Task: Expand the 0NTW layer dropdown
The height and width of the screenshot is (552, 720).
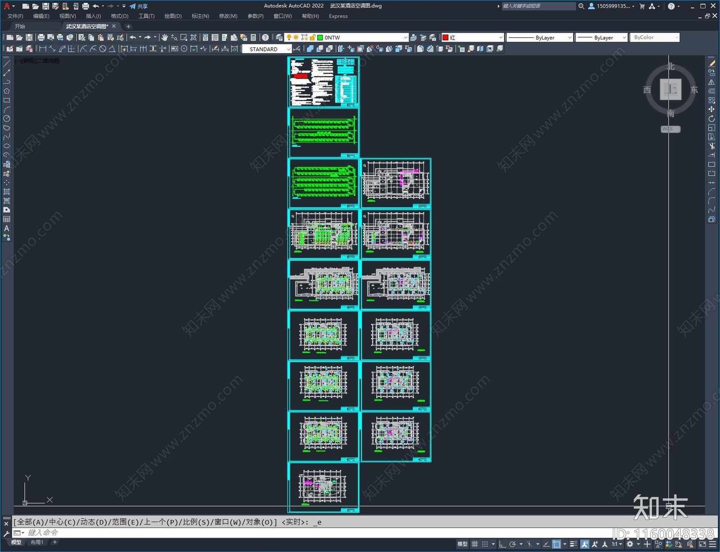Action: pyautogui.click(x=405, y=38)
